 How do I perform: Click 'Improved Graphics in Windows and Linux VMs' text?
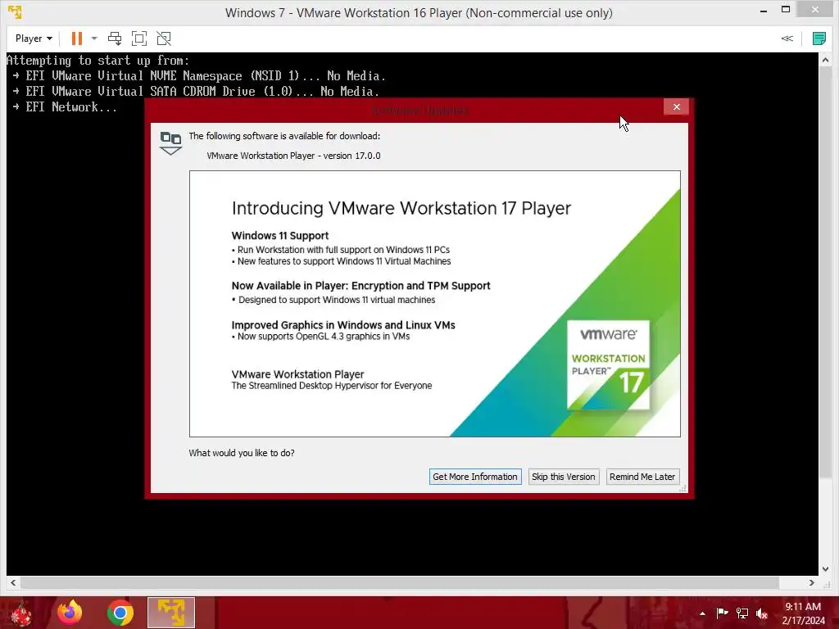(x=343, y=325)
